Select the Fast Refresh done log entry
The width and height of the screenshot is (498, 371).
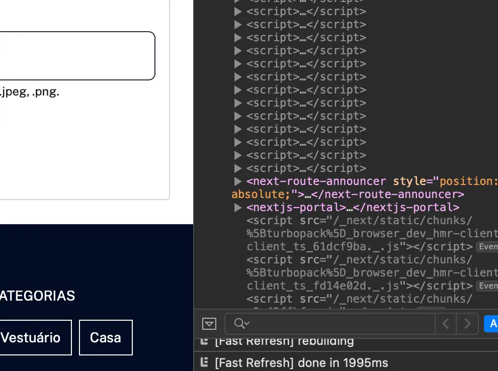[x=301, y=362]
